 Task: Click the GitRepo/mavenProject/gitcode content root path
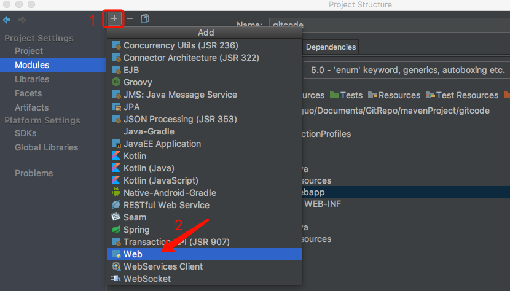coord(396,111)
